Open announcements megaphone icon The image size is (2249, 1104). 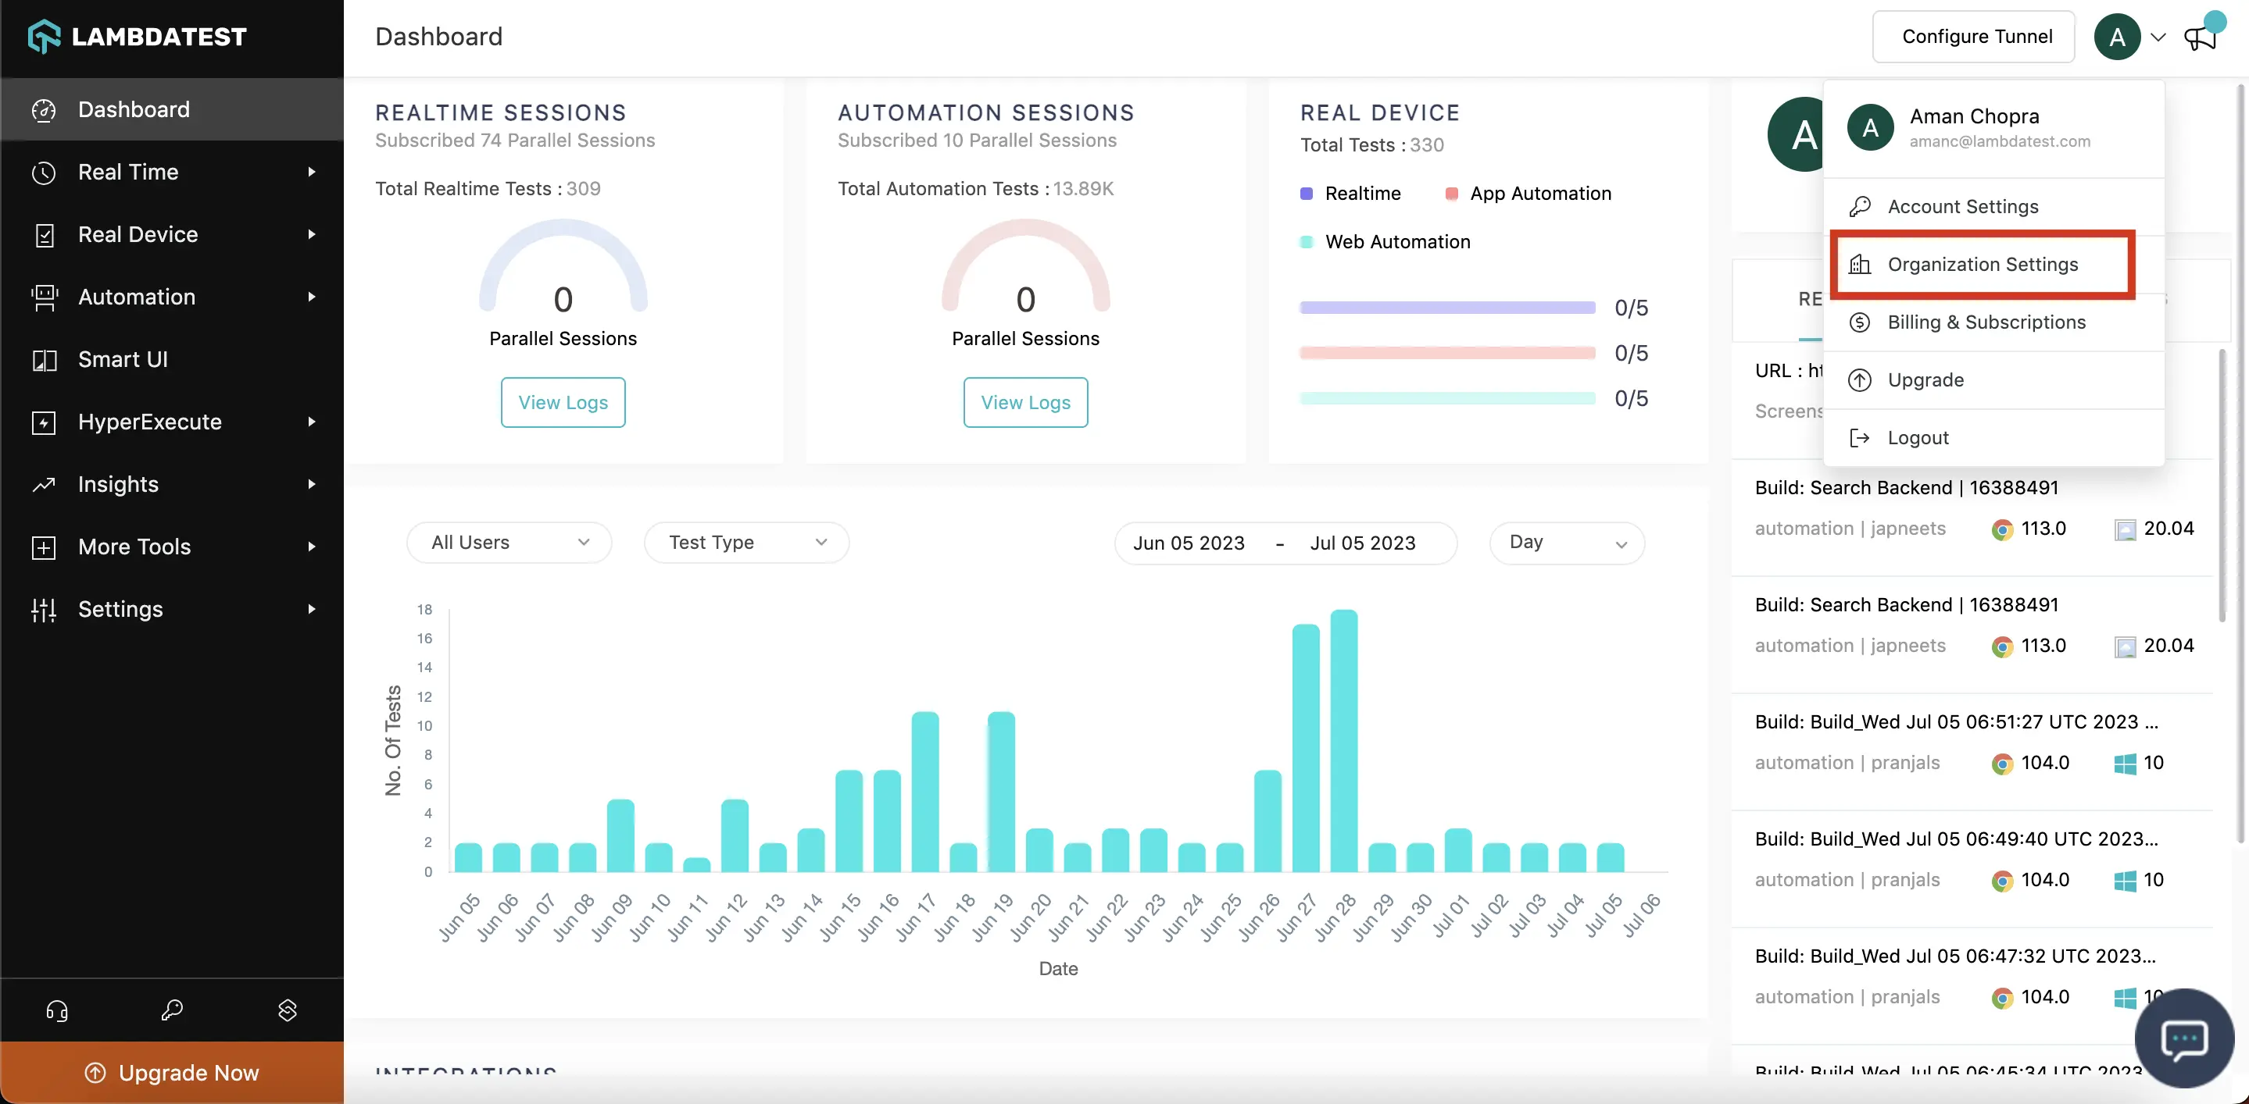(2201, 37)
